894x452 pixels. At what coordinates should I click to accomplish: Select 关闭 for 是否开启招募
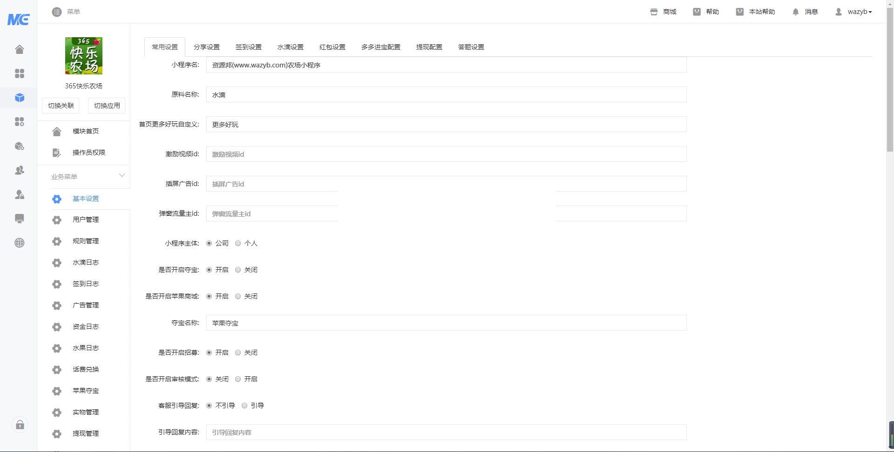[238, 352]
